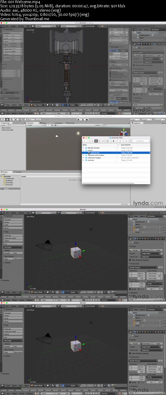The width and height of the screenshot is (166, 395).
Task: Switch Finder to list view
Action: [96, 141]
